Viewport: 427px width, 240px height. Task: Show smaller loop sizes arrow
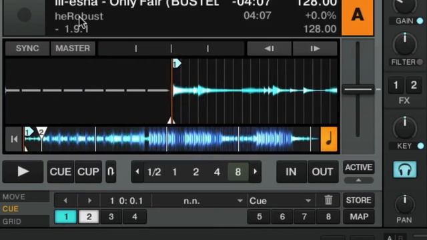point(137,172)
